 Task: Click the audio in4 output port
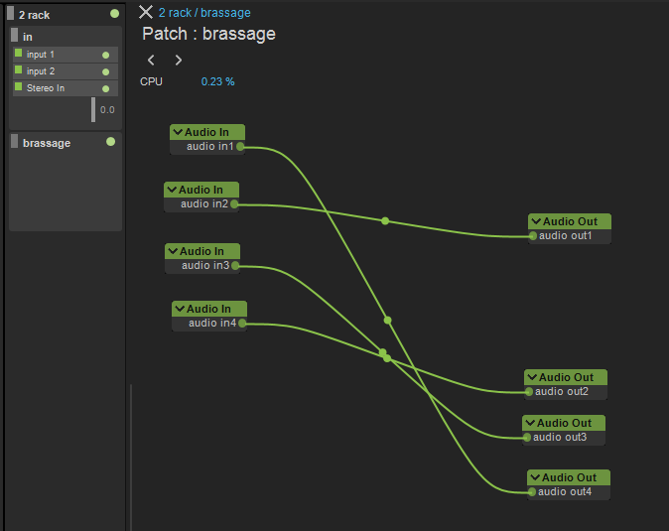pos(242,324)
